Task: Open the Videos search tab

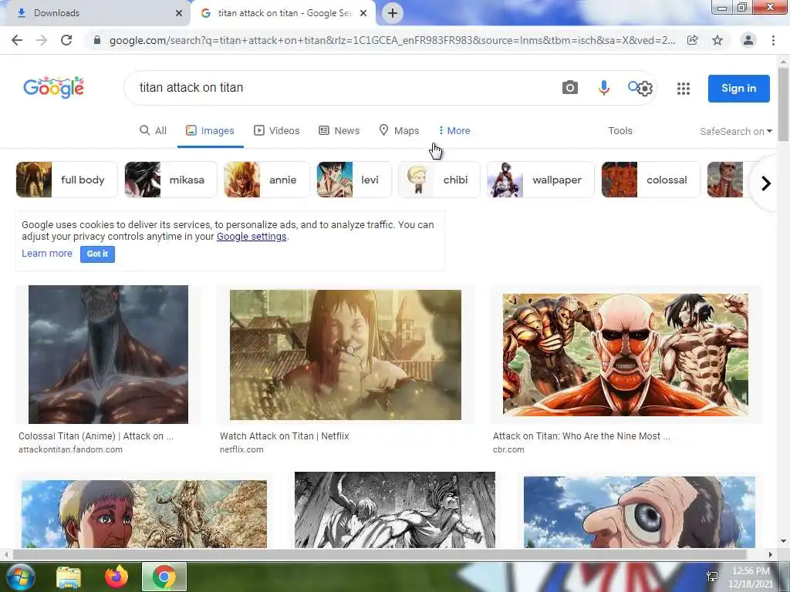Action: pos(277,131)
